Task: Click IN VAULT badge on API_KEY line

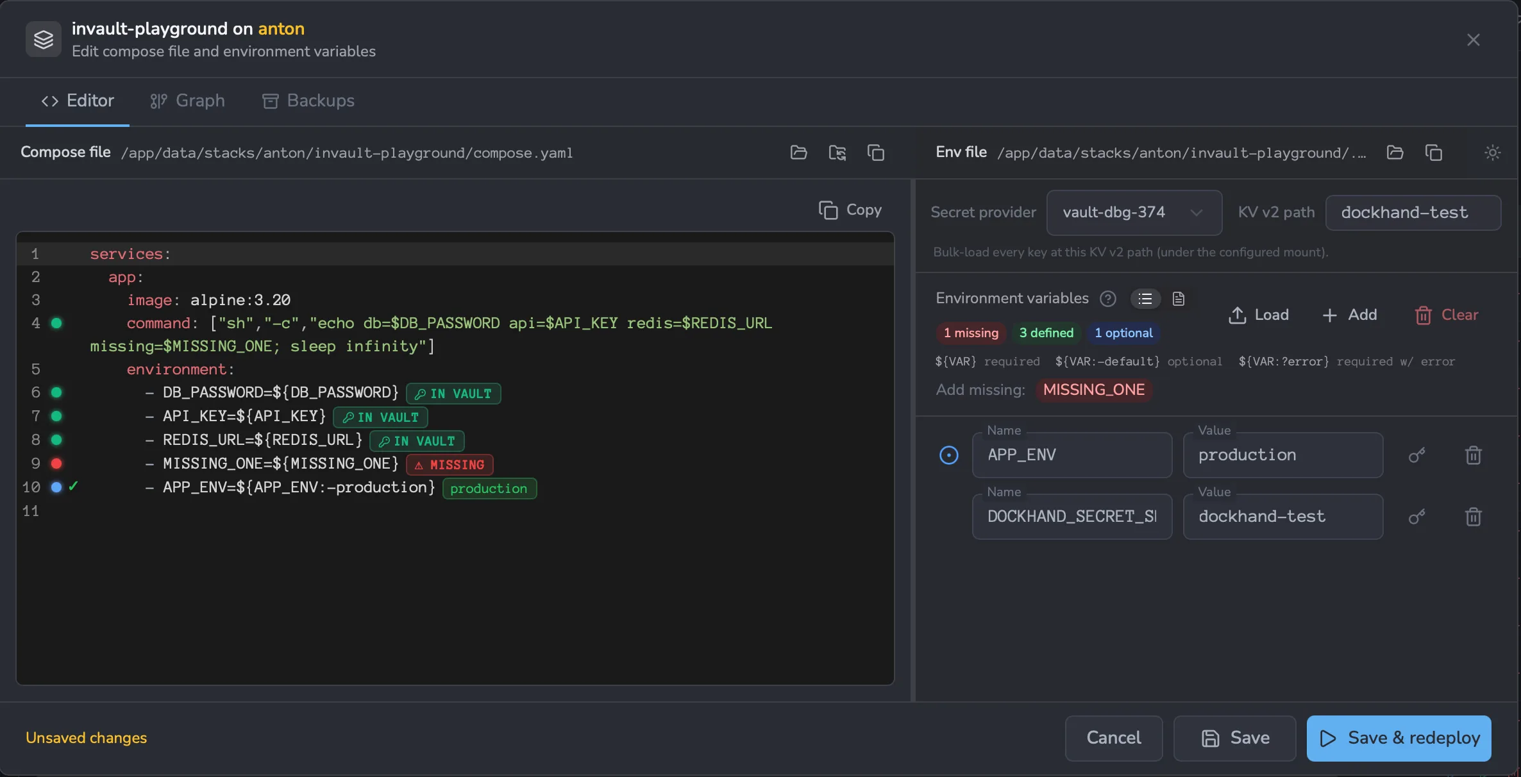Action: (380, 417)
